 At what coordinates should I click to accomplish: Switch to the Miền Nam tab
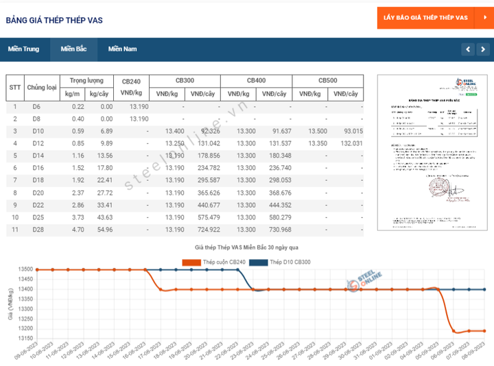123,49
